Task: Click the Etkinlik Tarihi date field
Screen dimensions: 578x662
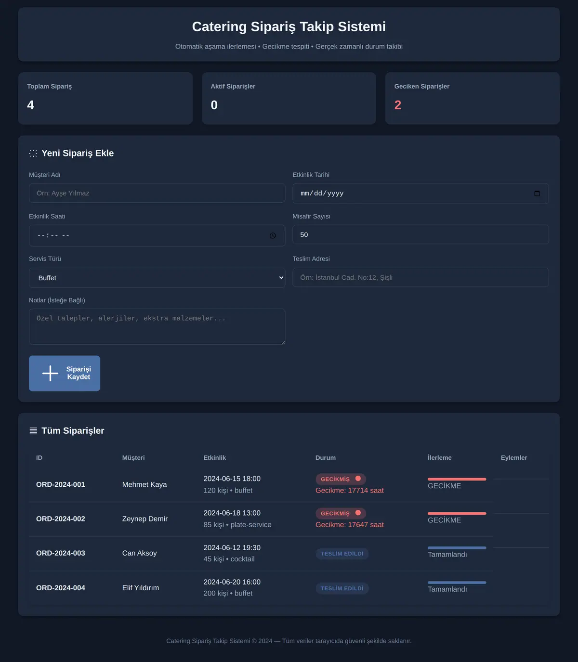Action: [420, 194]
